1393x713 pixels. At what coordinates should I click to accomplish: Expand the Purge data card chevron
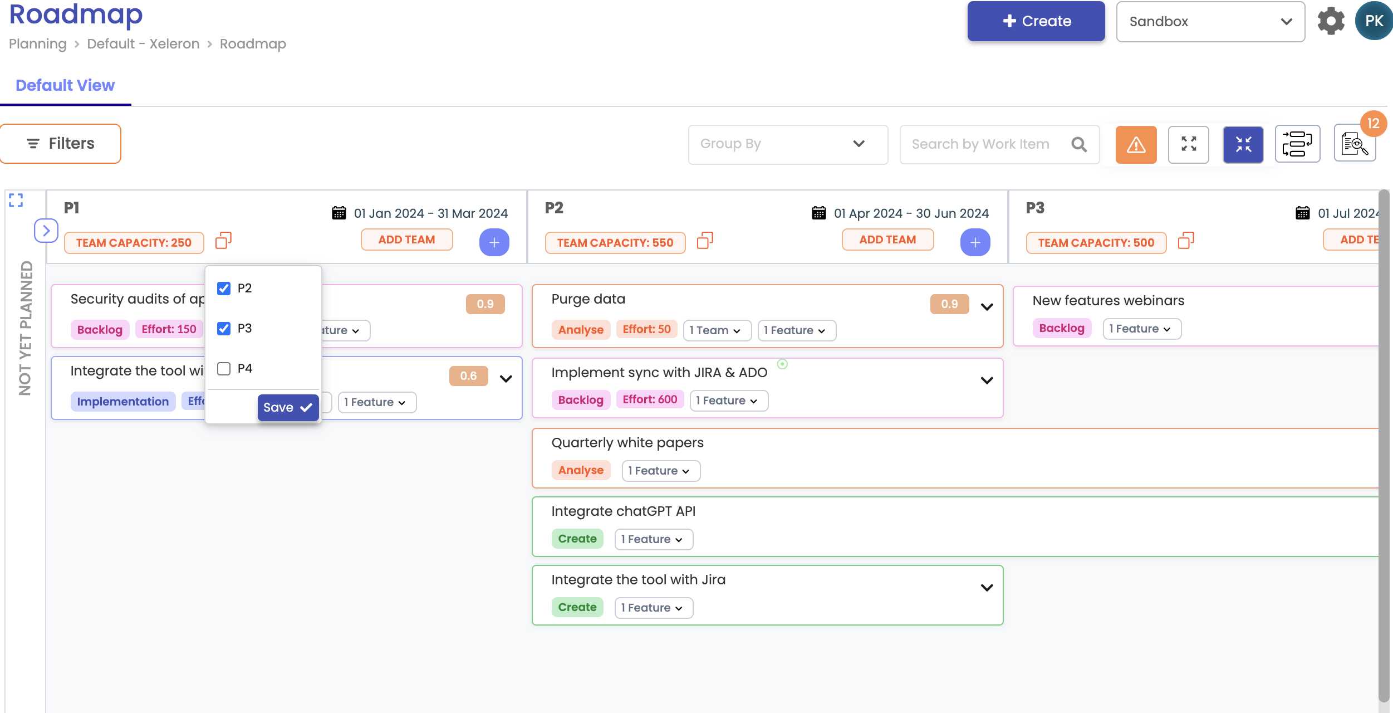(x=987, y=307)
